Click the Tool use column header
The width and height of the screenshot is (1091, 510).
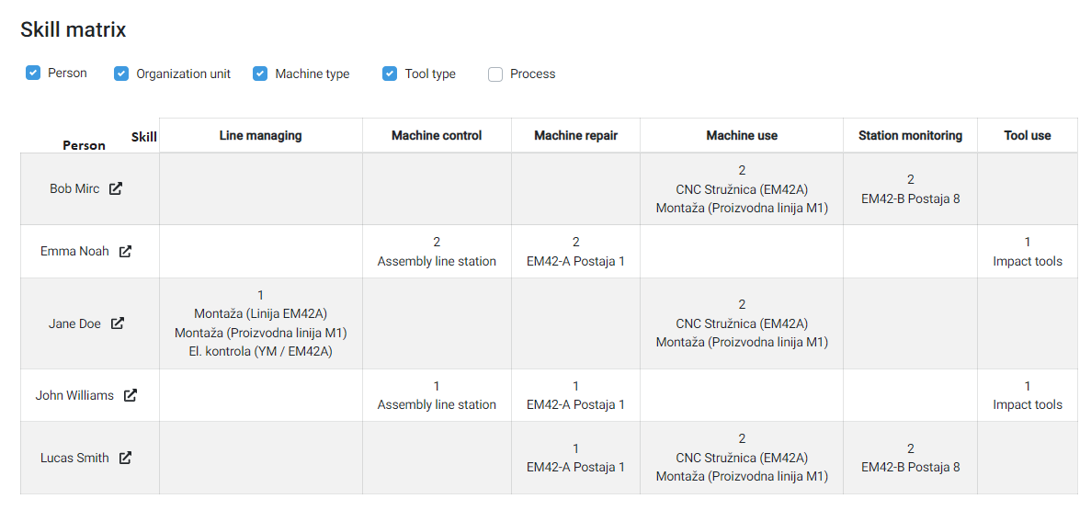pos(1028,136)
